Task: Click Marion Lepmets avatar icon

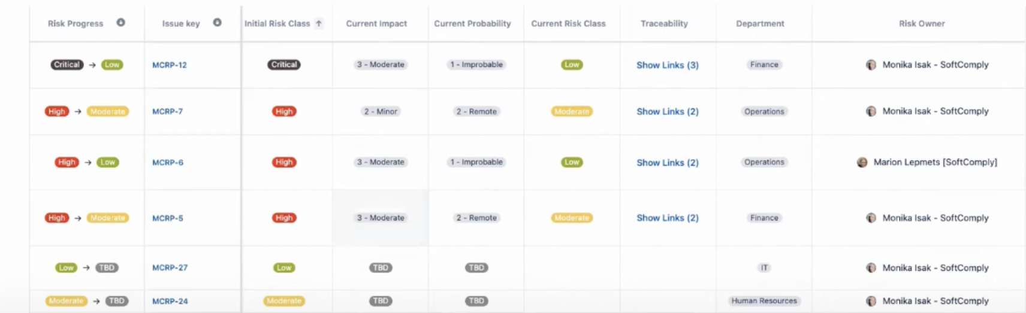Action: click(x=862, y=162)
